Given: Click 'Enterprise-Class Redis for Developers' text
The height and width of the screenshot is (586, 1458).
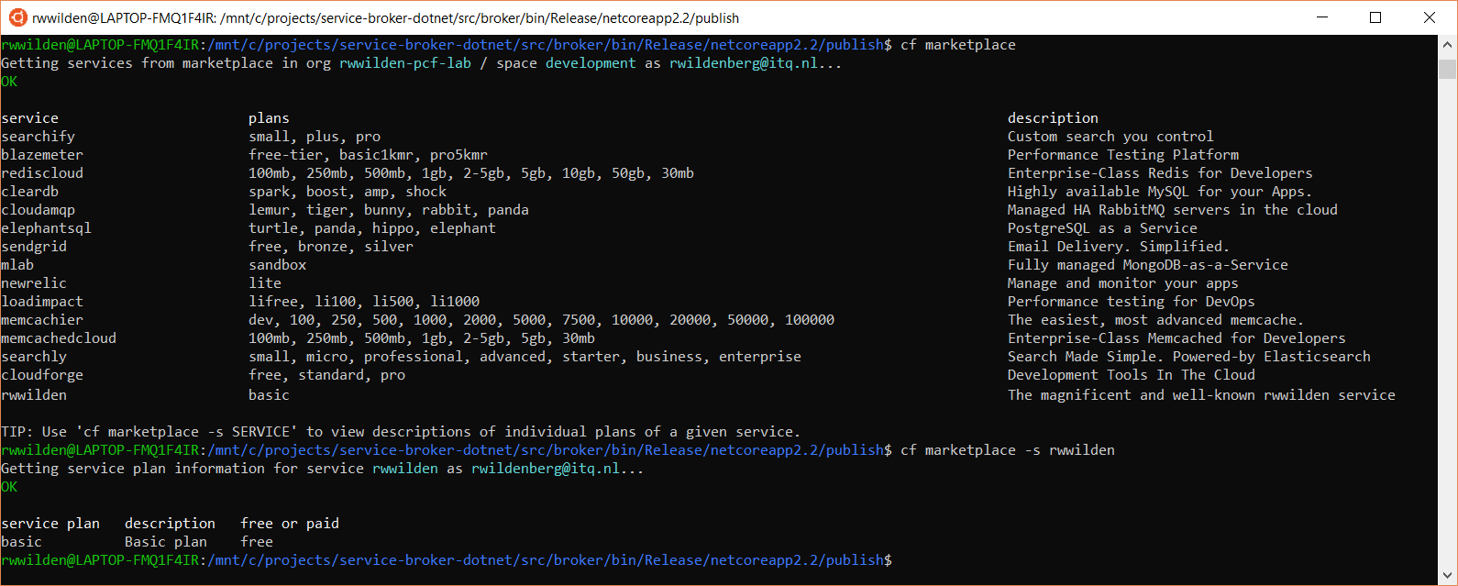Looking at the screenshot, I should point(1160,173).
